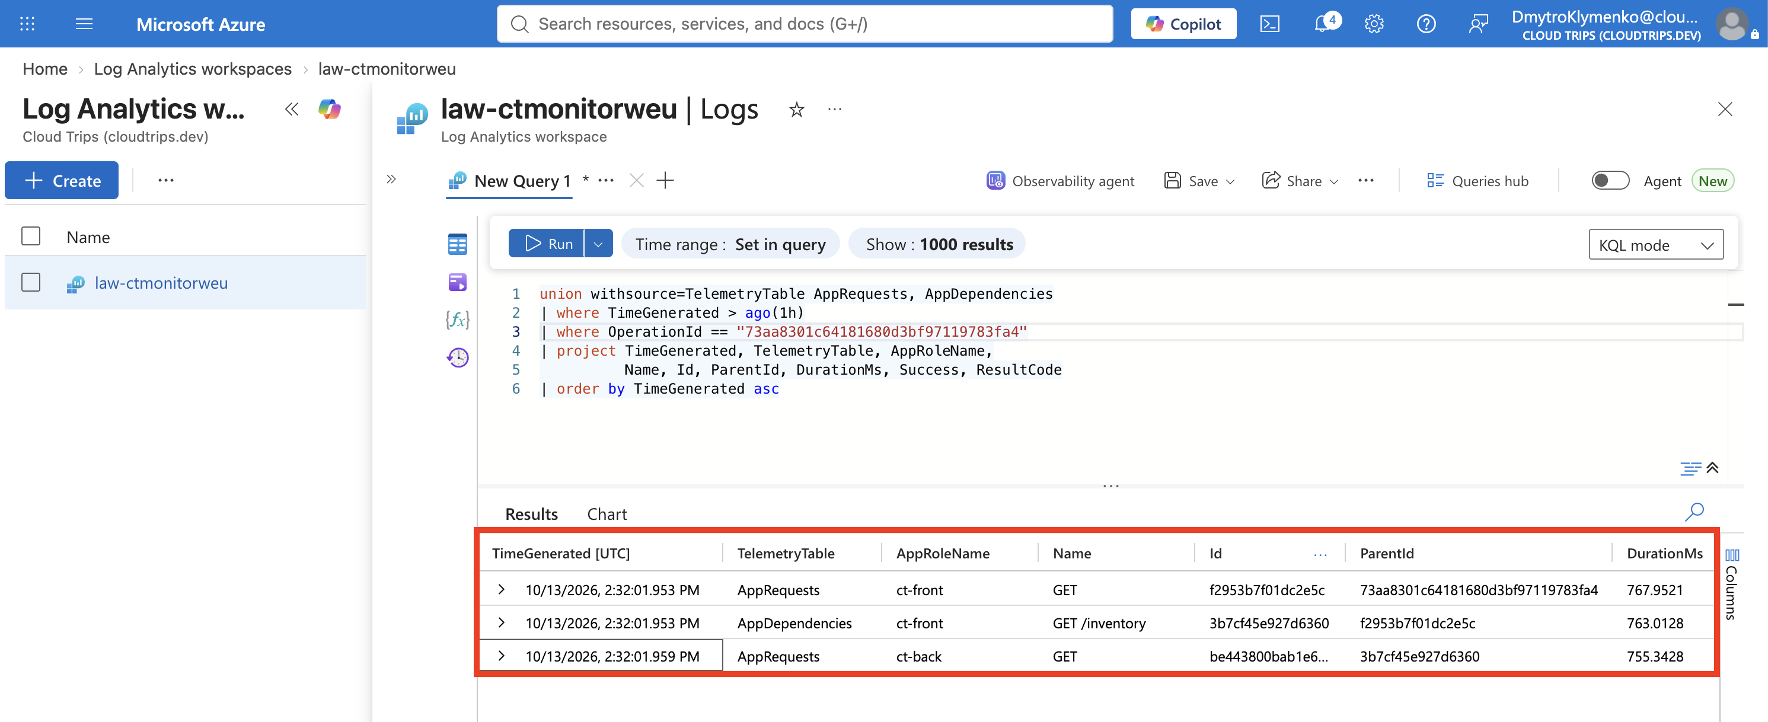Expand the ct-back AppRequests row
The image size is (1768, 722).
[501, 656]
